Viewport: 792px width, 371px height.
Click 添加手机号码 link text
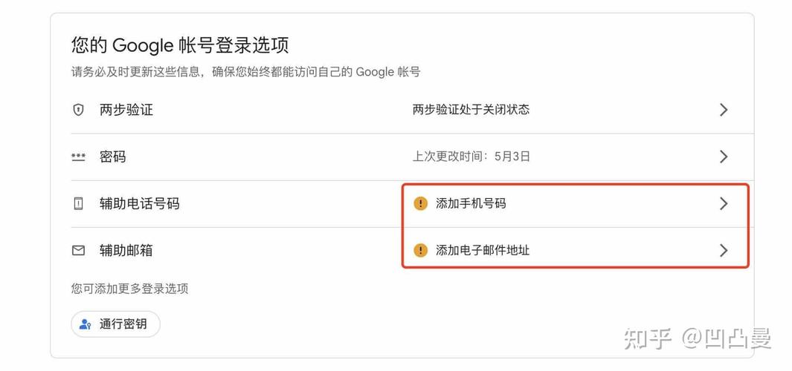pos(471,203)
